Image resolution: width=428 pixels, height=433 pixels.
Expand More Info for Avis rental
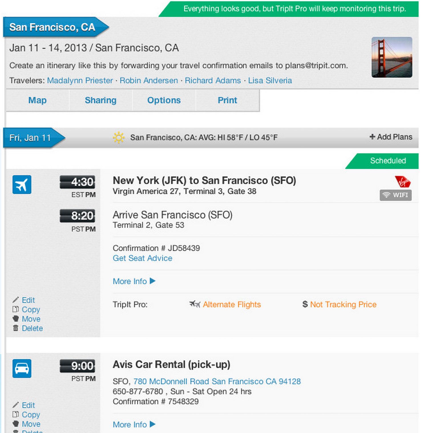tap(134, 424)
